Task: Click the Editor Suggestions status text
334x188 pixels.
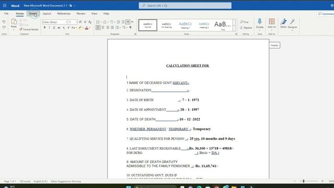Action: click(x=66, y=181)
